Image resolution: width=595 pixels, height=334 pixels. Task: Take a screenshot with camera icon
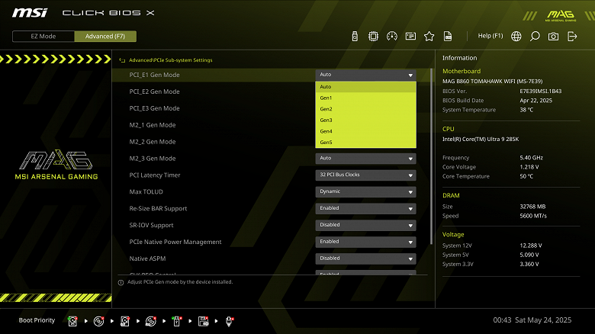(553, 36)
